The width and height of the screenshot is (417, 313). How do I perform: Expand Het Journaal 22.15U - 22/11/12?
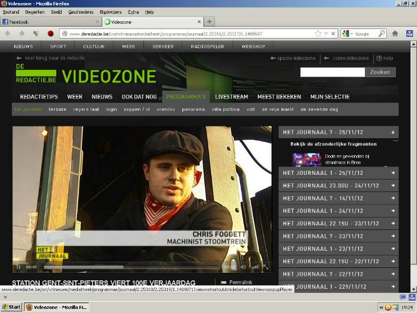pos(338,261)
